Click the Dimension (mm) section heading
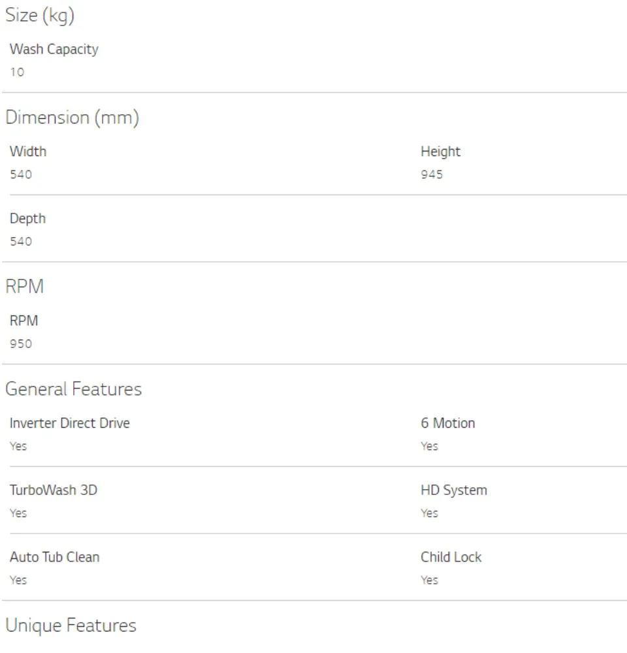This screenshot has width=627, height=653. point(72,118)
